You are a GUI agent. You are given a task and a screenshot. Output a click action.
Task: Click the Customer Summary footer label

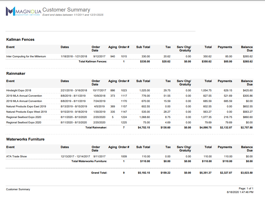(x=18, y=189)
